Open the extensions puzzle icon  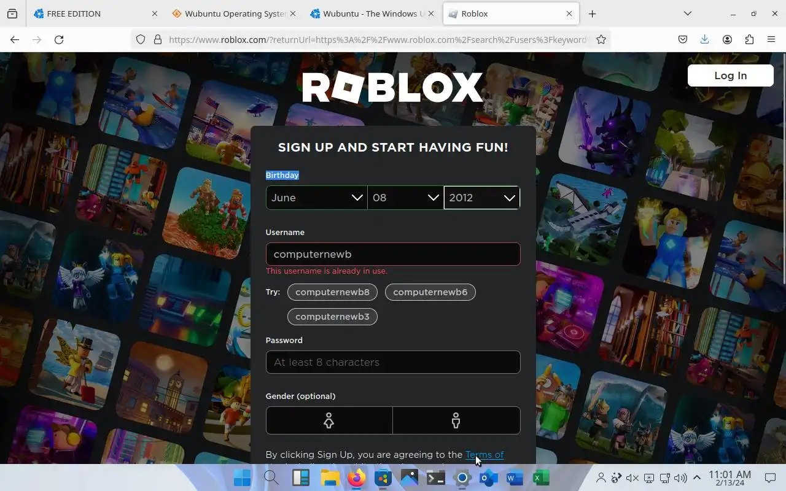(749, 39)
